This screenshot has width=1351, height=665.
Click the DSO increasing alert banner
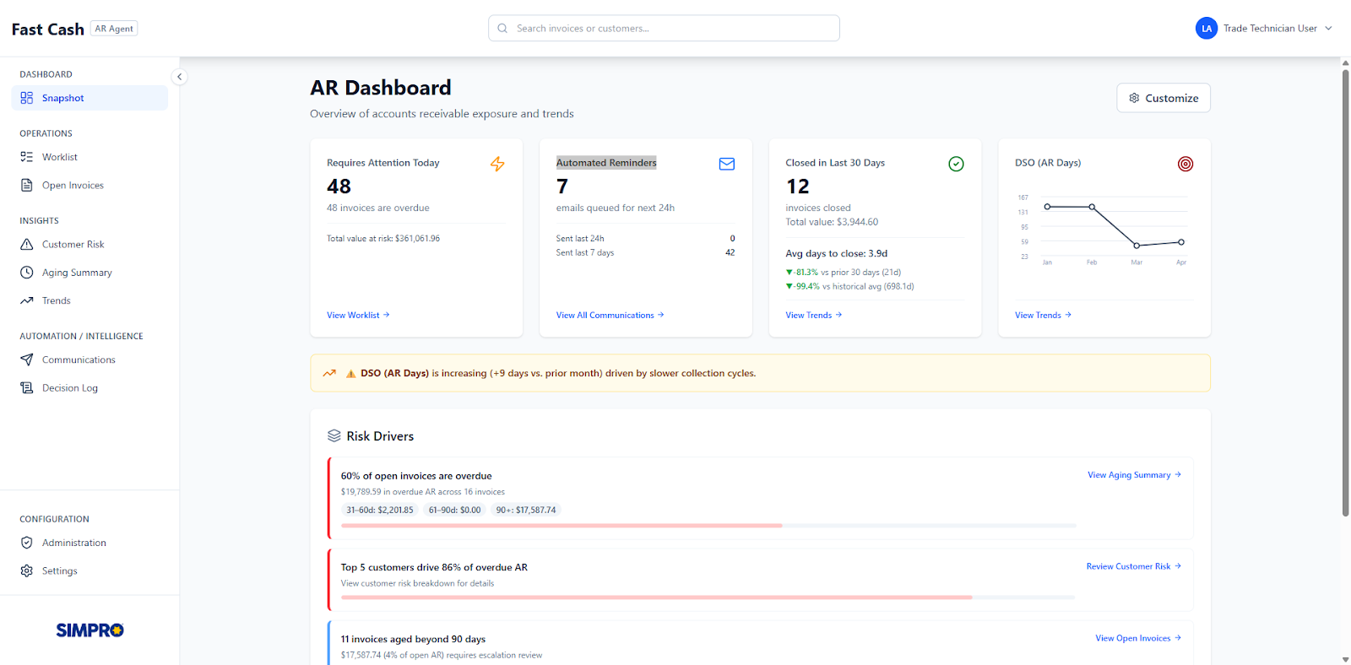(x=760, y=373)
